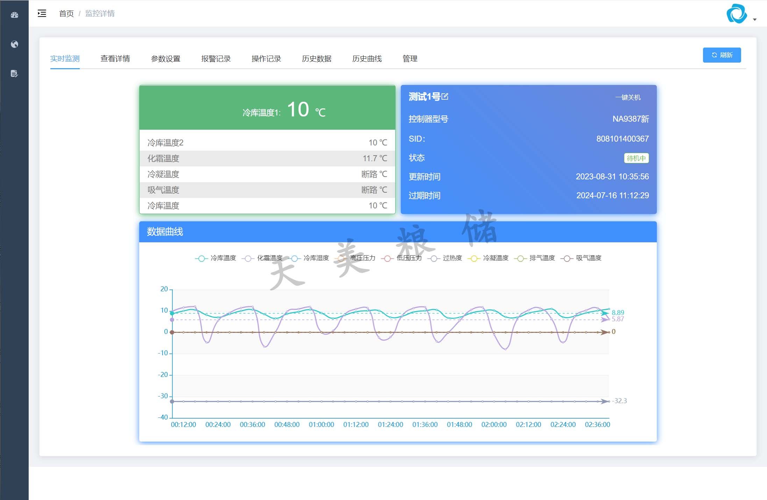Click the 数据曲线 panel header
The image size is (767, 500).
[x=398, y=231]
